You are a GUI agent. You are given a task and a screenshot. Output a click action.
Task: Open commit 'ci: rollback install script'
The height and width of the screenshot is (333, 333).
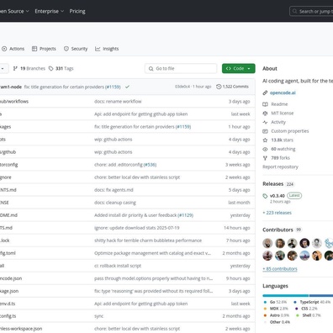click(x=118, y=266)
